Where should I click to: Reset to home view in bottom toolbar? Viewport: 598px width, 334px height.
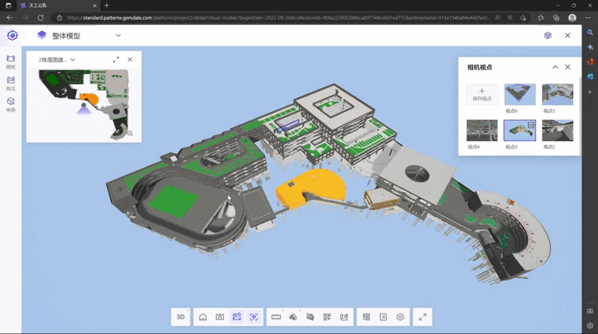[202, 317]
